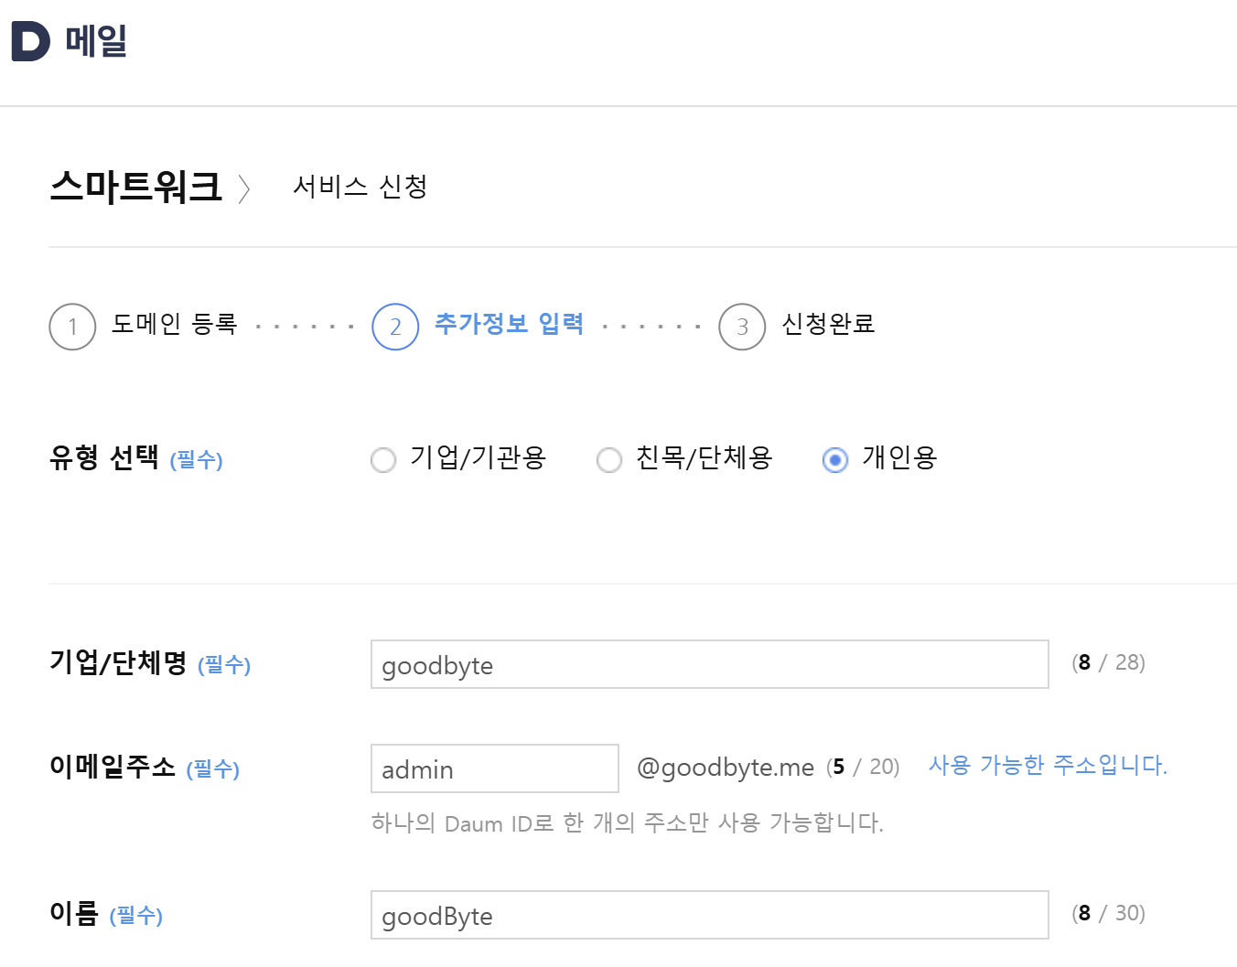Click the '@goodbyte.me' domain suffix text

pos(723,768)
